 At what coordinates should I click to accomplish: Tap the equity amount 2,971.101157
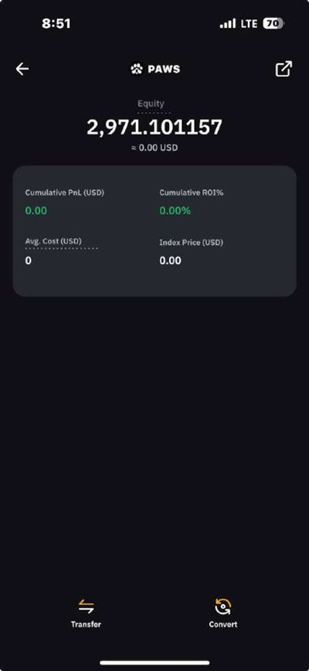[154, 127]
